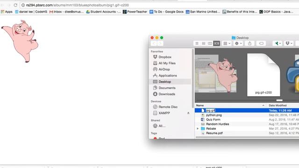Screen dimensions: 299x168
Task: Eject the XAMPP volume
Action: (188, 113)
